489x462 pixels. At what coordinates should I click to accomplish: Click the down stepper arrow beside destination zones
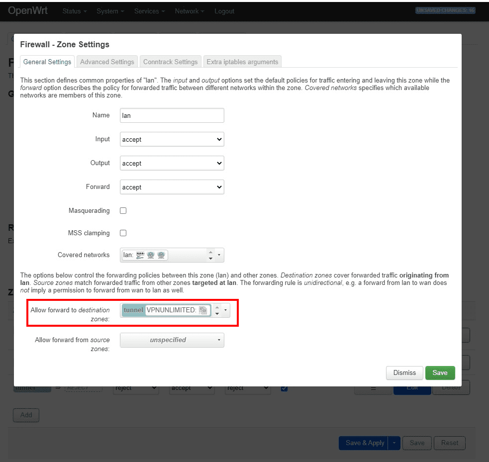click(x=217, y=314)
